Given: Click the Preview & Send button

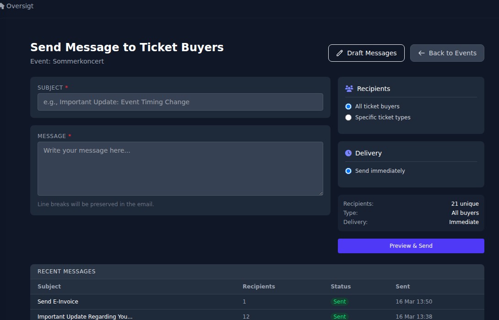Looking at the screenshot, I should (411, 246).
